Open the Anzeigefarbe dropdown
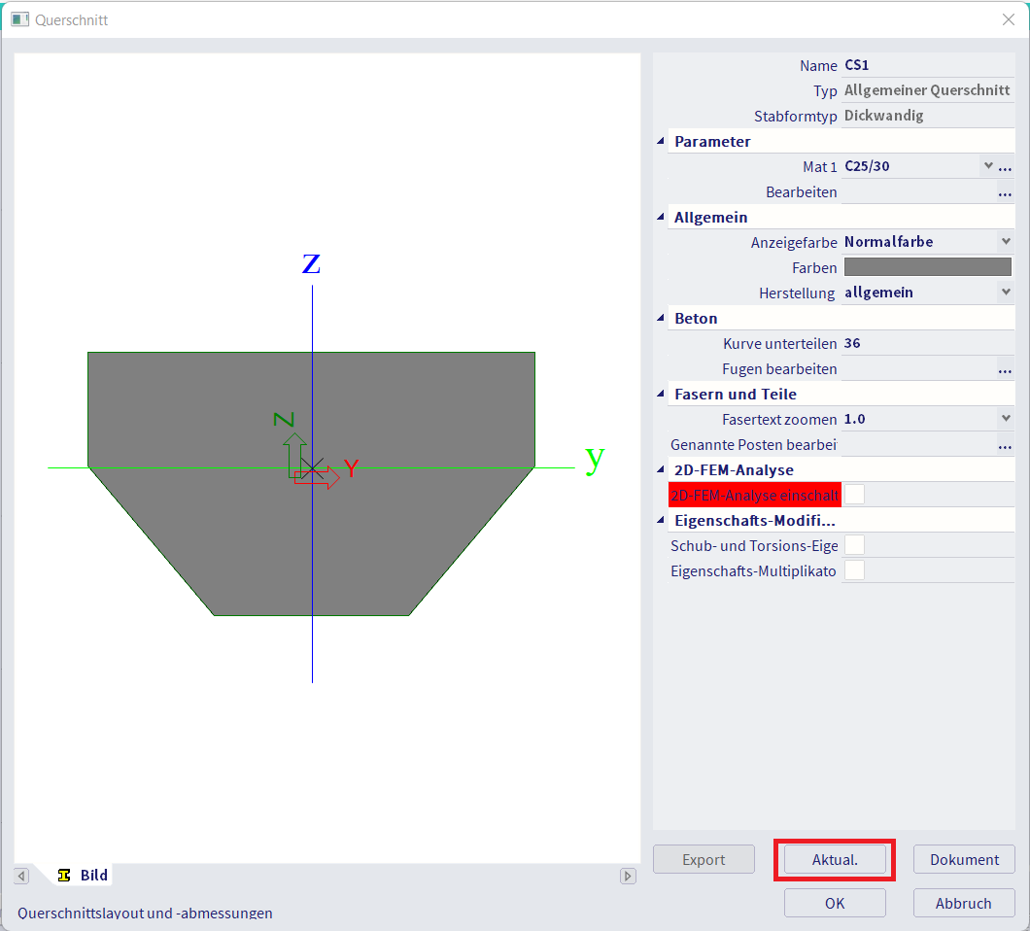Screen dimensions: 1030x931 tap(1005, 242)
